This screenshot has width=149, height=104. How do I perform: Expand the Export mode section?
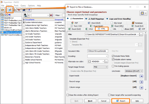click(x=141, y=76)
